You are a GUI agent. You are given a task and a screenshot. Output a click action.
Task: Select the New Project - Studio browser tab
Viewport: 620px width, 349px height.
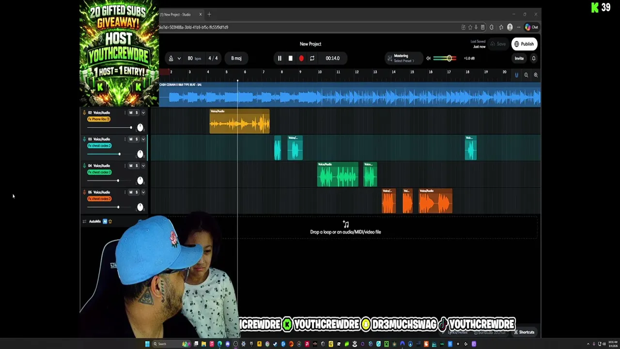click(x=179, y=15)
